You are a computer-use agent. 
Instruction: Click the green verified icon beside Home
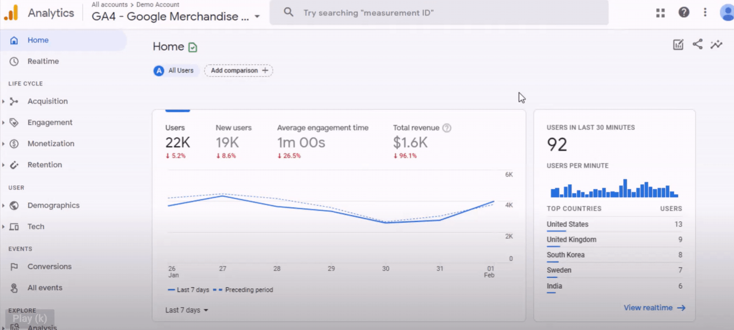pos(193,47)
